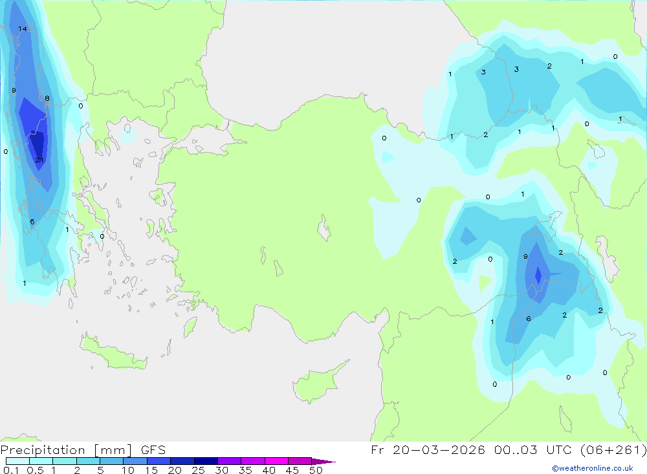Click the purple arrow tip beyond 50
Image resolution: width=647 pixels, height=474 pixels.
click(323, 462)
